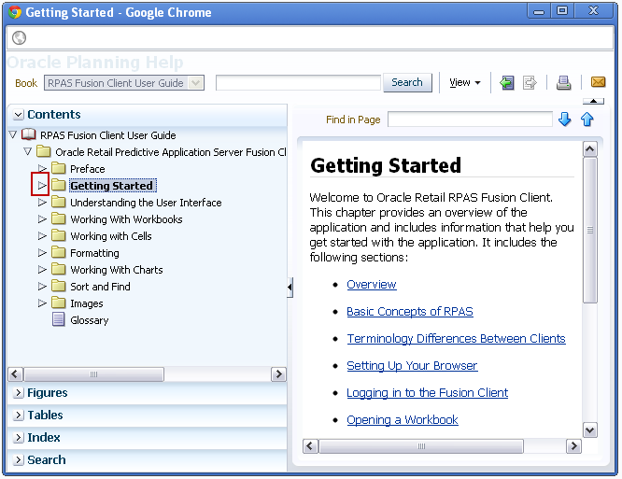
Task: Click the Images folder icon
Action: pyautogui.click(x=59, y=303)
